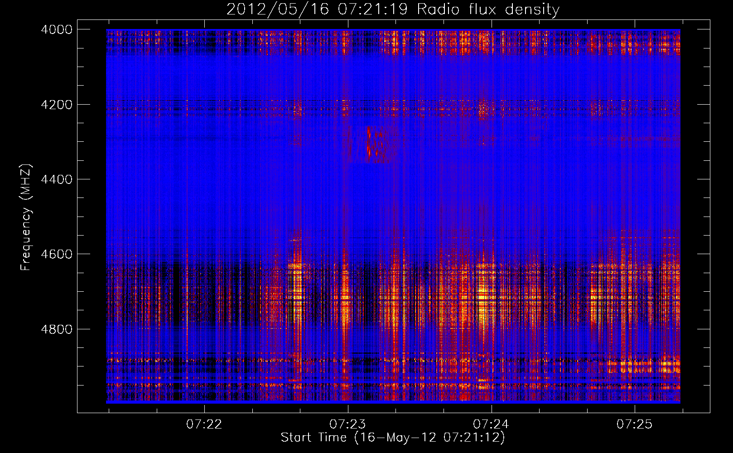733x453 pixels.
Task: Click the 07:22 time axis label
Action: coord(204,424)
